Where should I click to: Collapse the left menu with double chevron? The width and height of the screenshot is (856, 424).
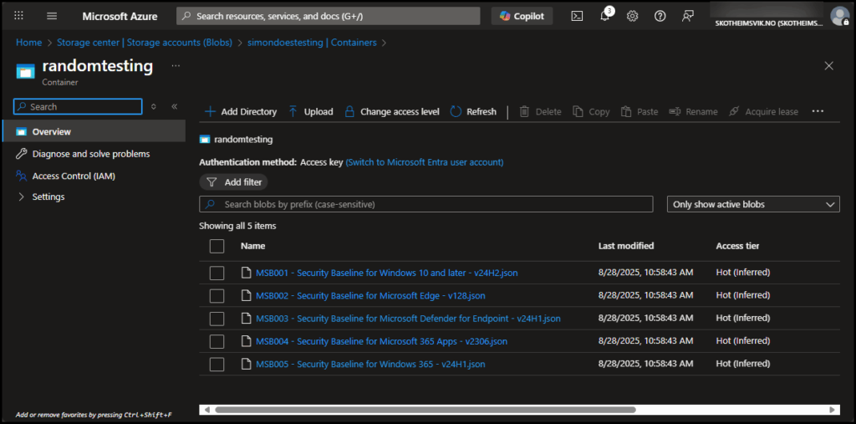pyautogui.click(x=175, y=106)
